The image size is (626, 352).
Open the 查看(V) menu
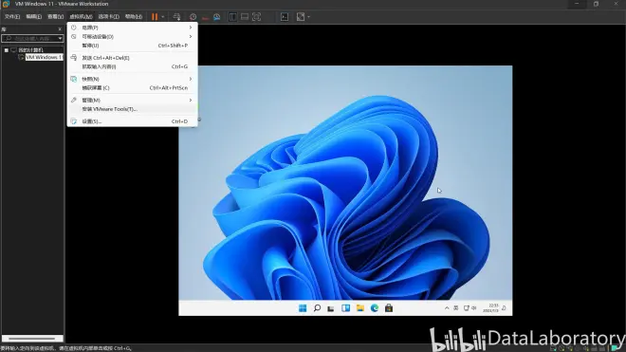coord(56,17)
